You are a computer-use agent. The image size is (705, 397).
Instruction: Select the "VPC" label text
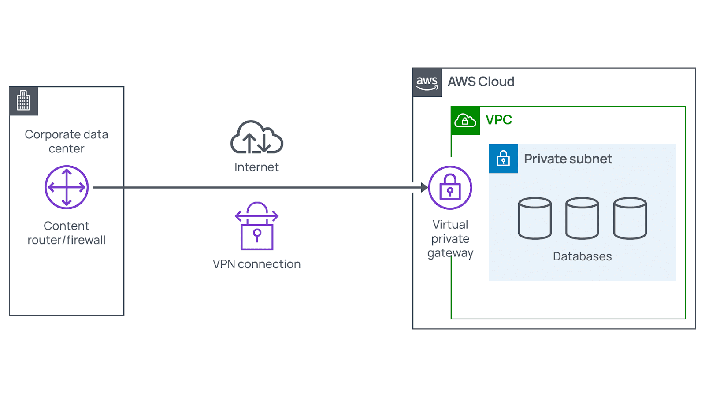click(x=498, y=120)
